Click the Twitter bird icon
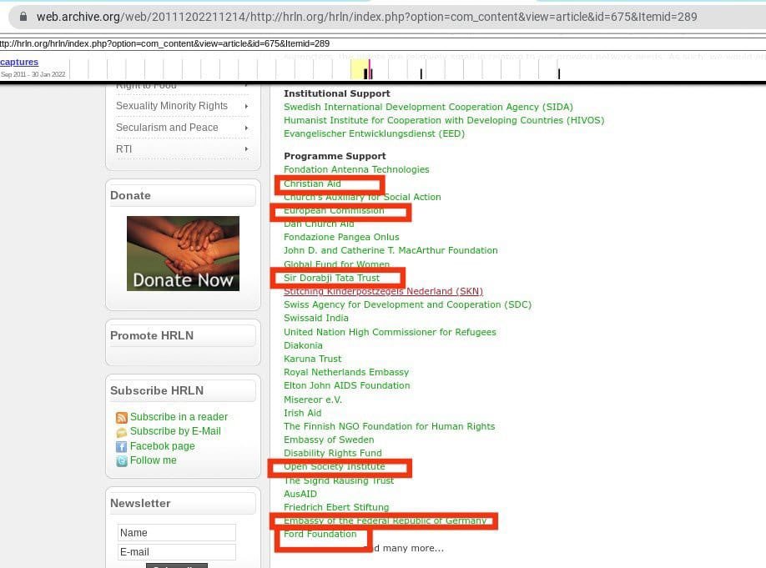Viewport: 766px width, 568px height. tap(122, 460)
